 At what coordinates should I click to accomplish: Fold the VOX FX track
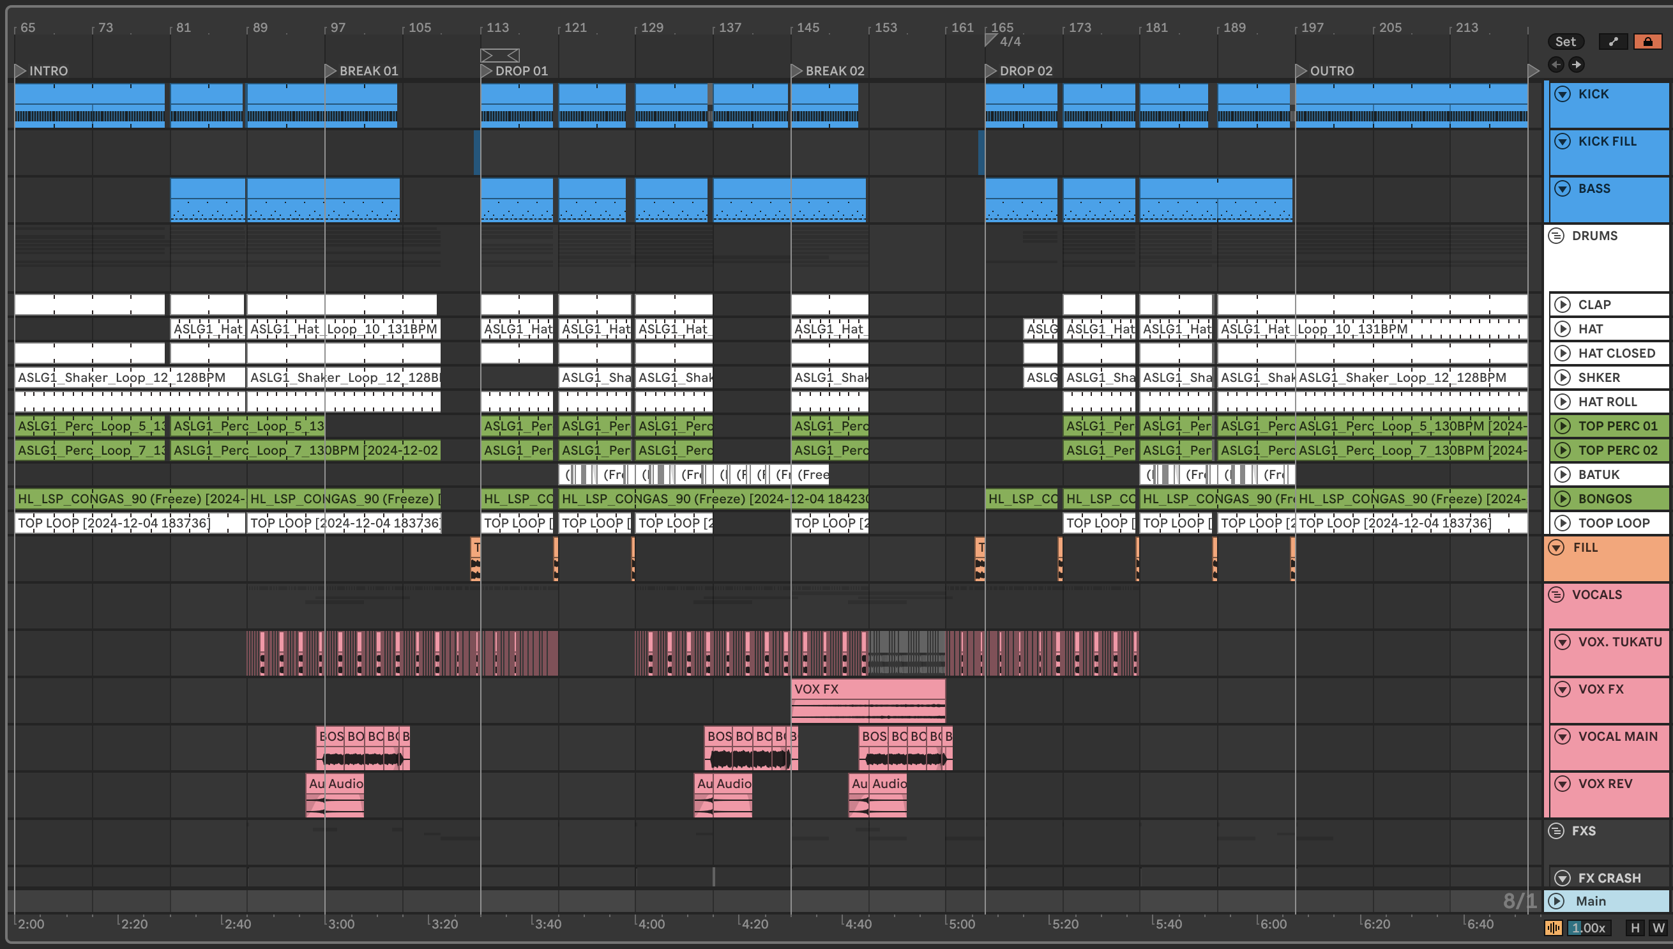(1562, 689)
